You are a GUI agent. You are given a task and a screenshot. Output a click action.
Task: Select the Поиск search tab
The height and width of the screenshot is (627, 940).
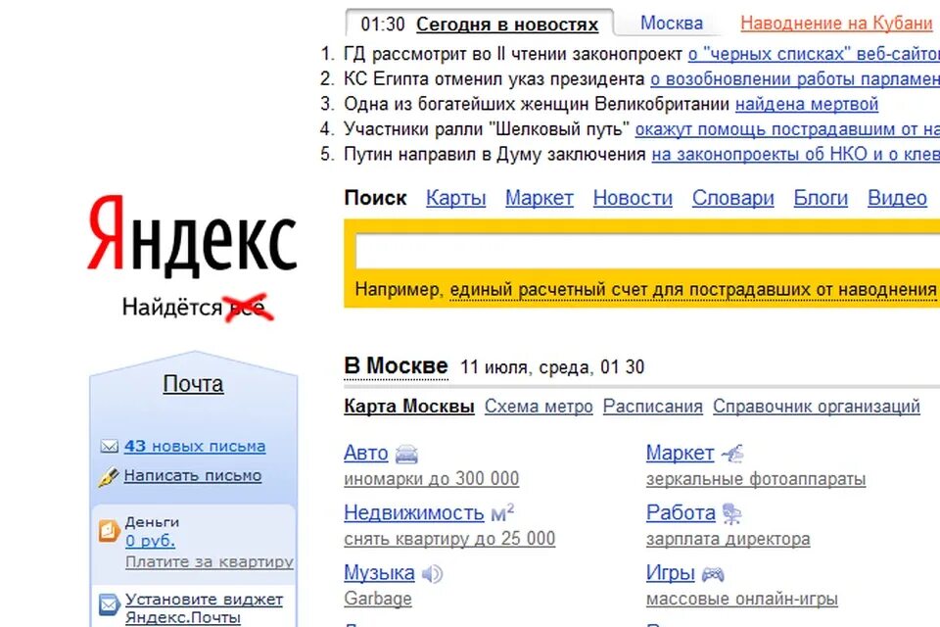tap(375, 197)
